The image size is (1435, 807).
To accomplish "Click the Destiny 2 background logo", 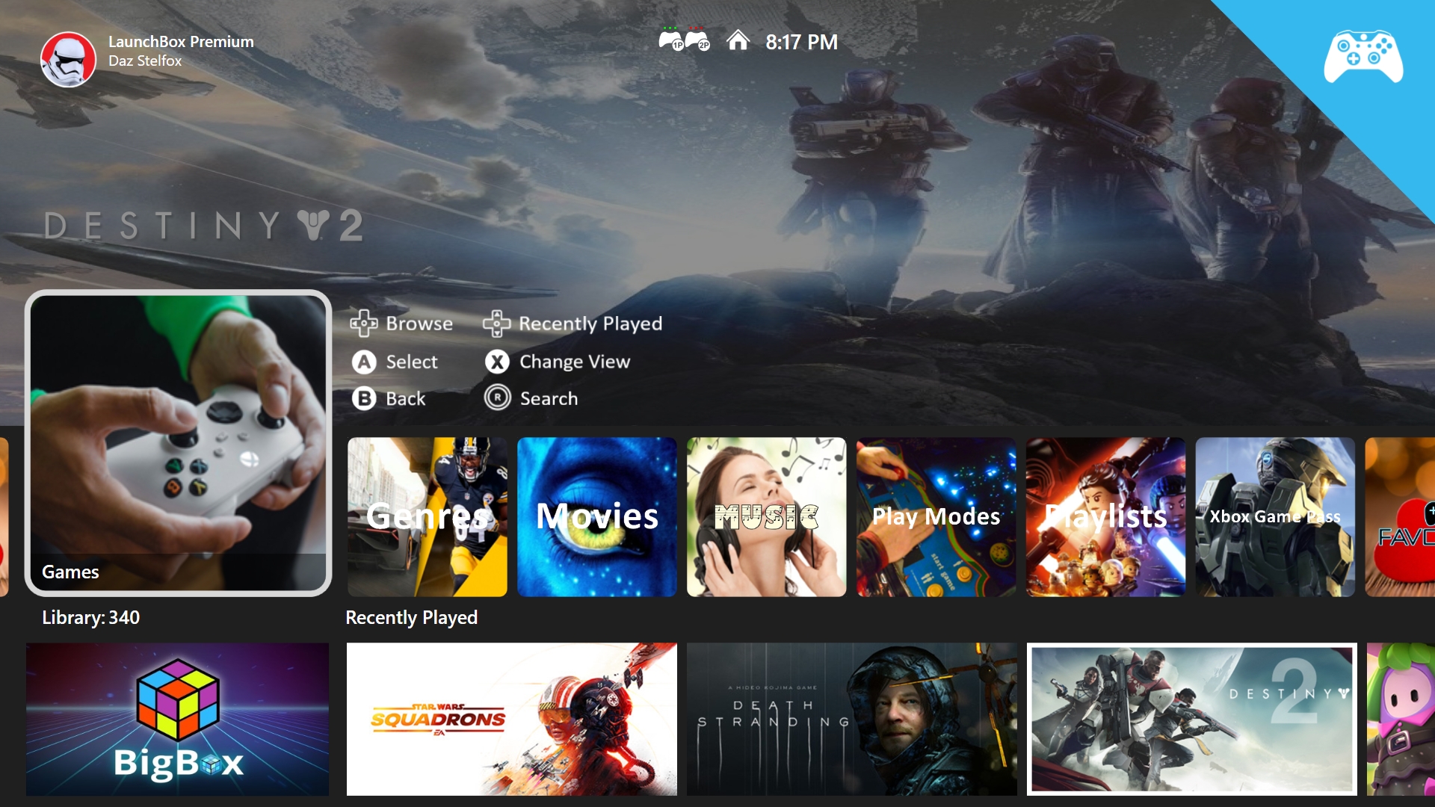I will tap(204, 226).
